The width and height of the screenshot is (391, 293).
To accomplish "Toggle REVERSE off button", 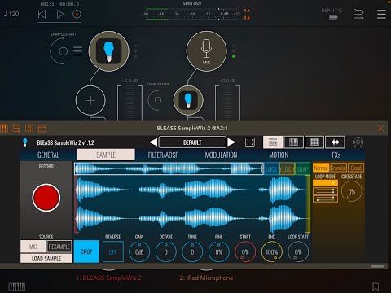I will click(113, 251).
